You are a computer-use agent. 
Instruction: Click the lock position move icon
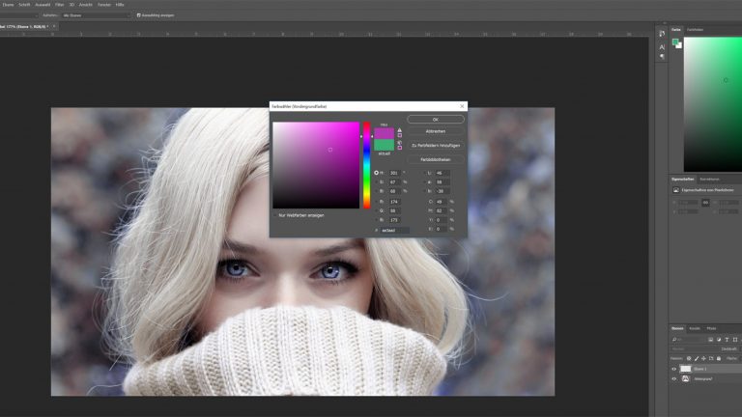coord(702,358)
